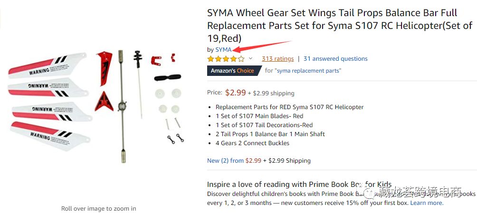The image size is (477, 213).
Task: Expand the star rating dropdown chevron
Action: (251, 59)
